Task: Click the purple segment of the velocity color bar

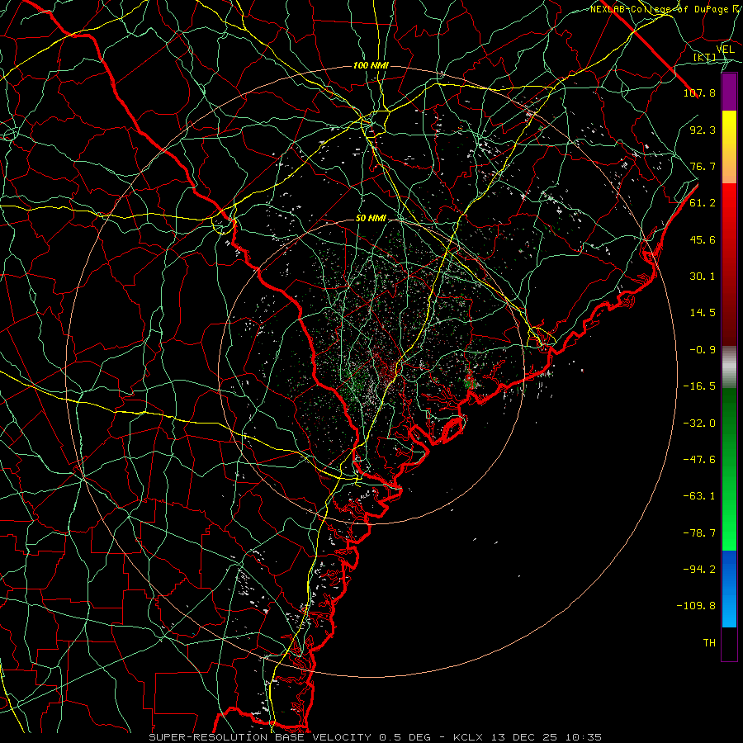Action: click(x=729, y=92)
